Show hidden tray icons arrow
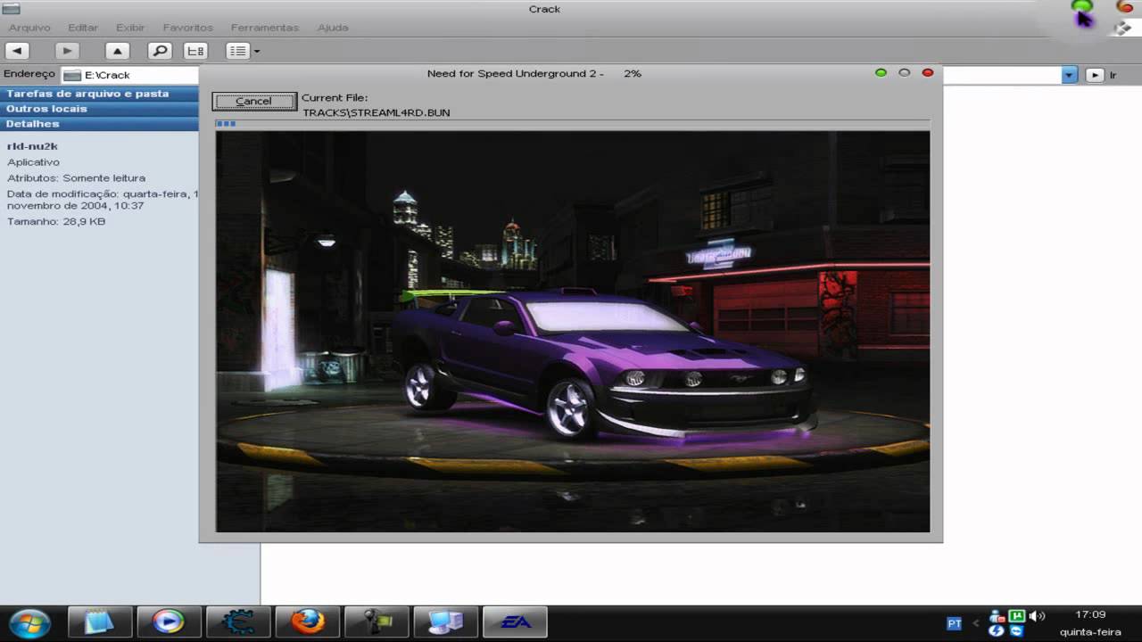Screen dimensions: 1142x642 point(976,623)
